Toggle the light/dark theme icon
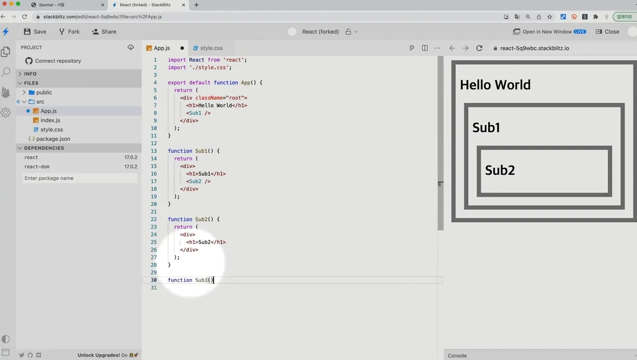Viewport: 637px width, 360px height. [x=6, y=339]
